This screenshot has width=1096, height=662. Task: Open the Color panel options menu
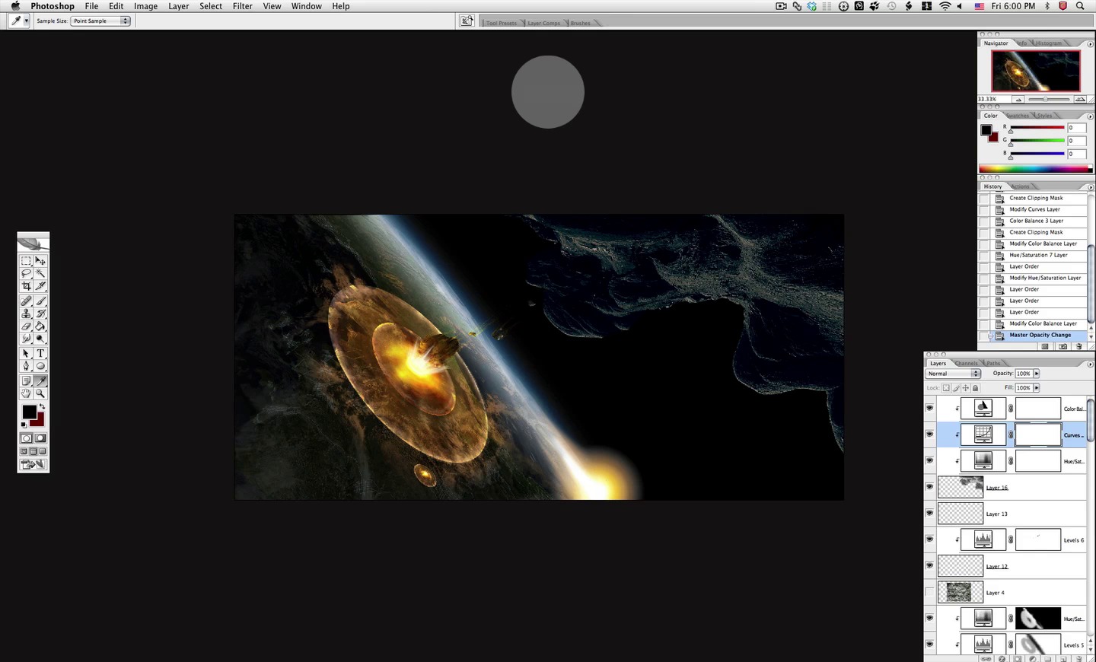click(x=1090, y=116)
